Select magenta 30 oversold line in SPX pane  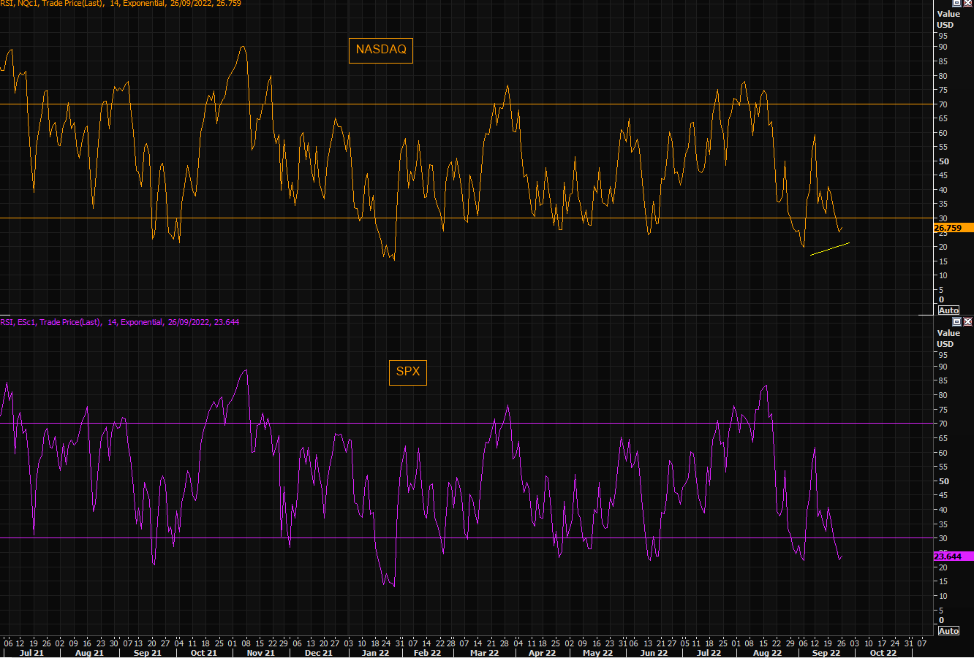click(292, 538)
